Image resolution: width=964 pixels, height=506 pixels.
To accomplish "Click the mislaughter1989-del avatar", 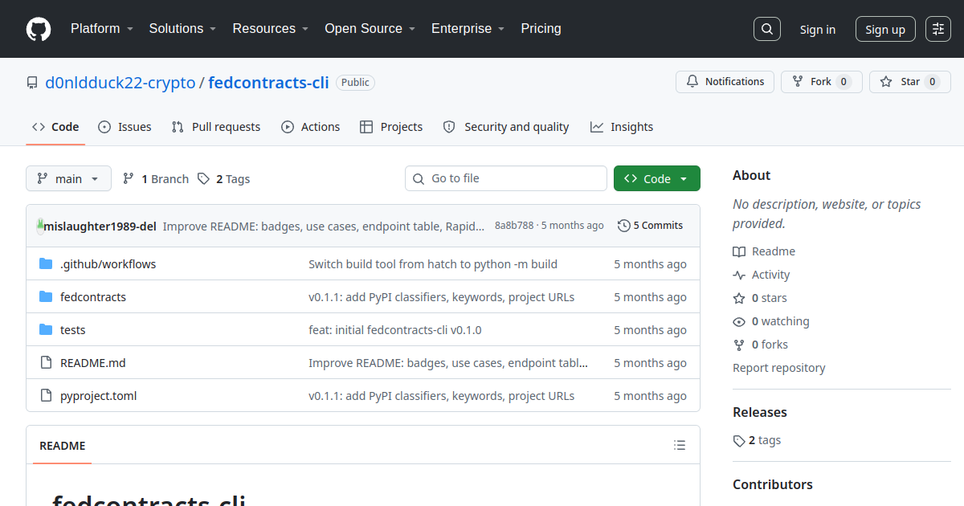I will [40, 226].
